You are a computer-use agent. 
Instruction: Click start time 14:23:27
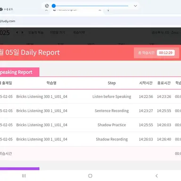tap(146, 111)
